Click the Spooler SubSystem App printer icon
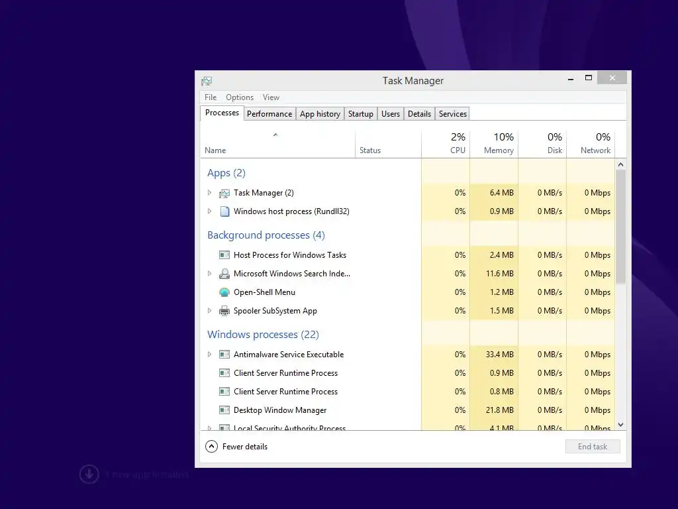 224,311
